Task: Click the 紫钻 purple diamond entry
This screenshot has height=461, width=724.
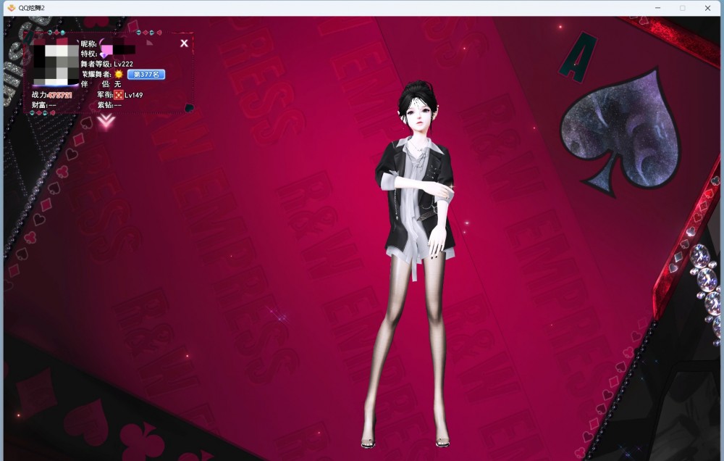Action: point(109,105)
